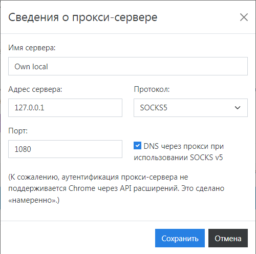Click the Порт label

coord(18,131)
